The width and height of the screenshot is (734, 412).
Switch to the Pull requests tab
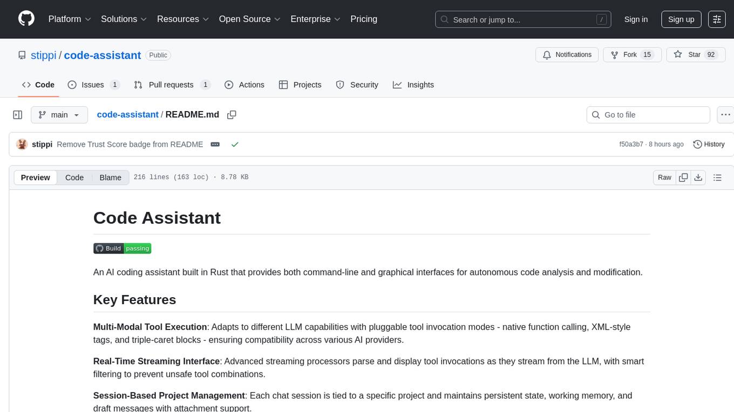point(172,85)
